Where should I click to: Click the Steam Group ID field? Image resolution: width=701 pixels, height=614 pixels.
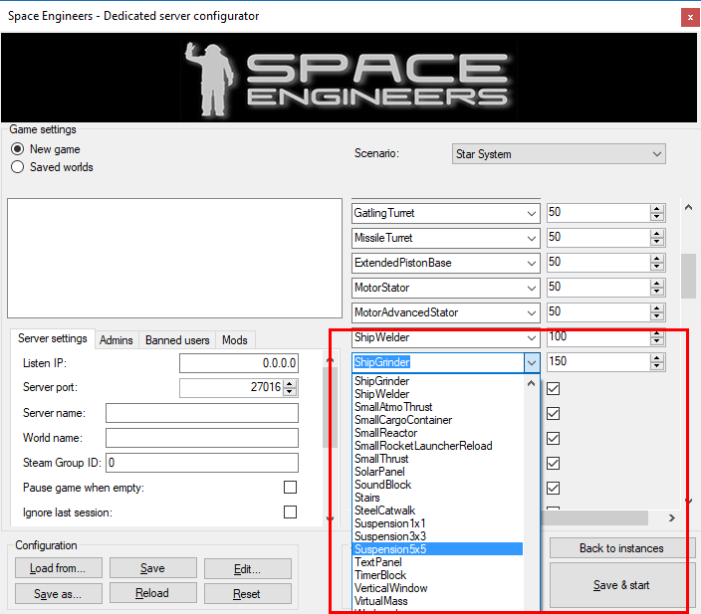point(201,463)
